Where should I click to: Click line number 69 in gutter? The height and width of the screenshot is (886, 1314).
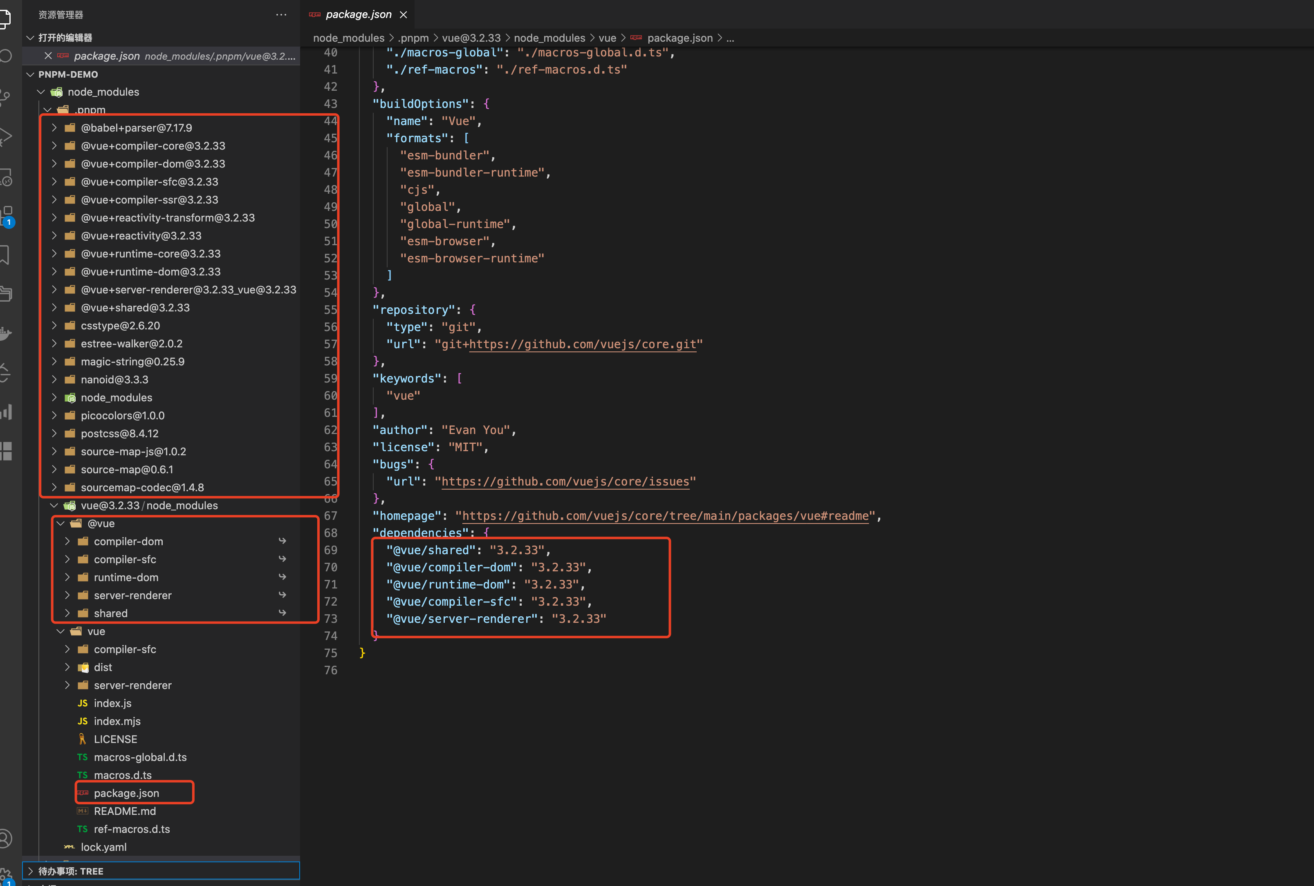click(x=330, y=550)
